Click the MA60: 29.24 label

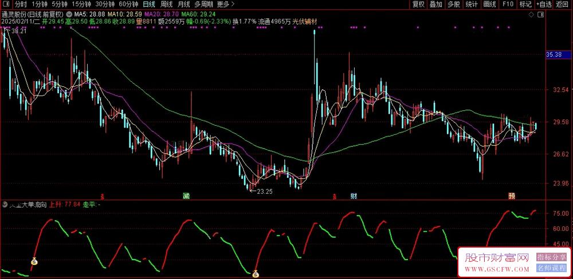coord(198,14)
